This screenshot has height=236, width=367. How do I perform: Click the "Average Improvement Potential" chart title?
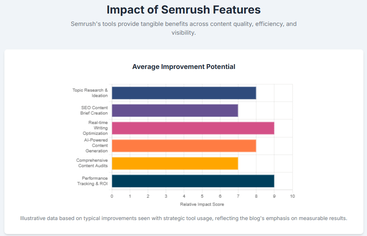(183, 67)
